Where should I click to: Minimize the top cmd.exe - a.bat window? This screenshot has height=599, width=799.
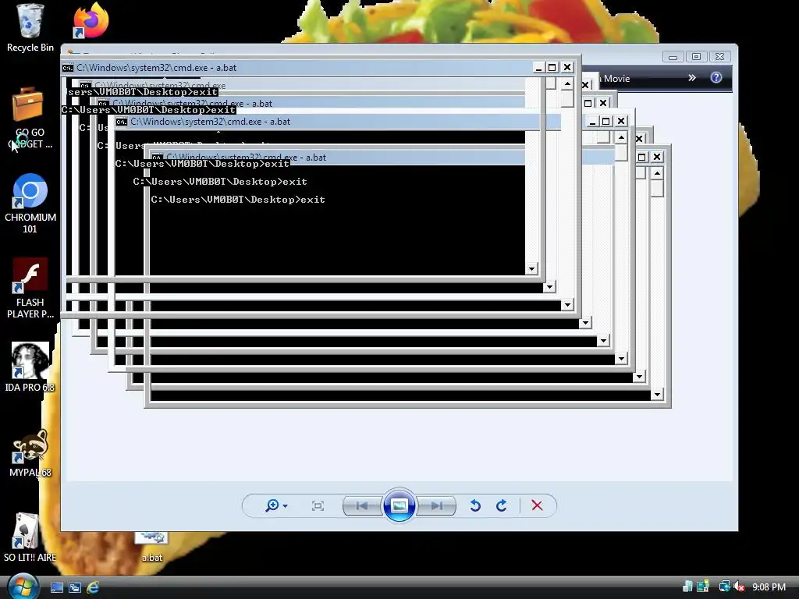point(538,67)
